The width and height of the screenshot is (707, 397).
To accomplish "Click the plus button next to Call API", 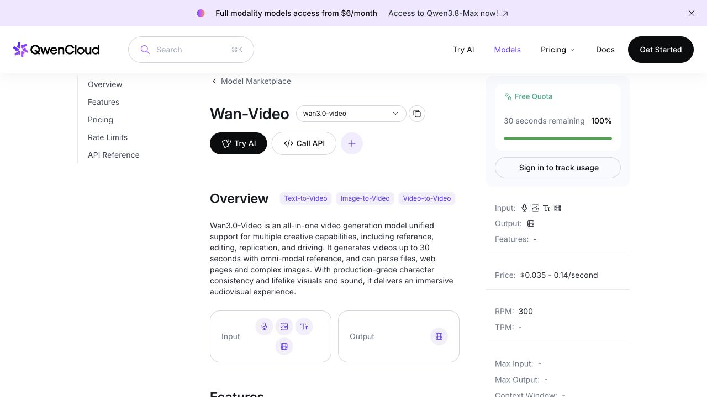I will pos(352,143).
